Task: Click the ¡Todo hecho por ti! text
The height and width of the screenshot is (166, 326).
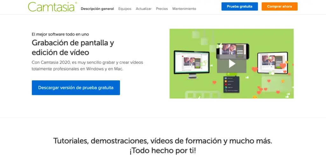Action: coord(163,151)
